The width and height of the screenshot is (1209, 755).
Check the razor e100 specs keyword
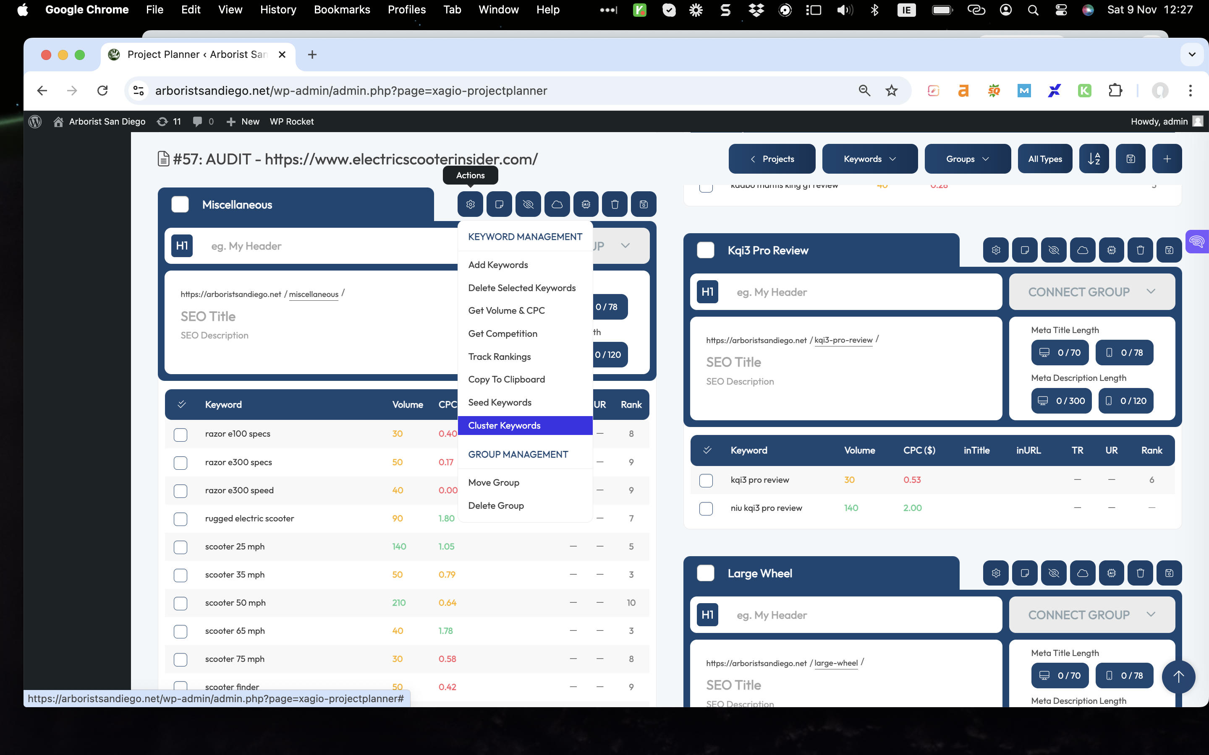181,435
